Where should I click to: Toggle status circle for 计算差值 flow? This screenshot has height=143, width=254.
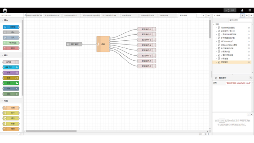(x=249, y=59)
